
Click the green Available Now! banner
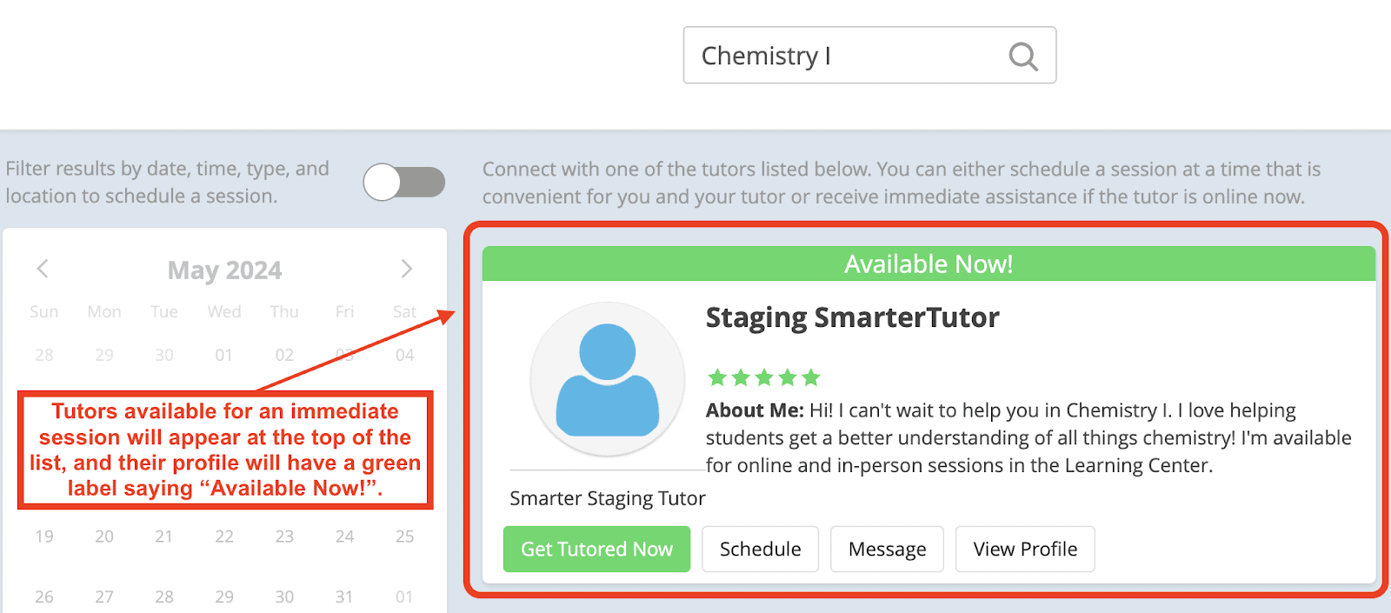pos(928,263)
